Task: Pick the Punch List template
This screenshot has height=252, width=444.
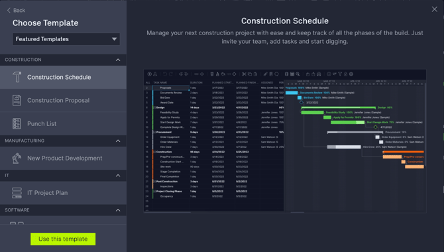Action: 63,123
